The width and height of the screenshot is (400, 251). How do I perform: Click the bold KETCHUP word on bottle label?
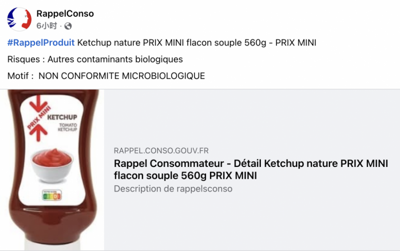point(62,118)
